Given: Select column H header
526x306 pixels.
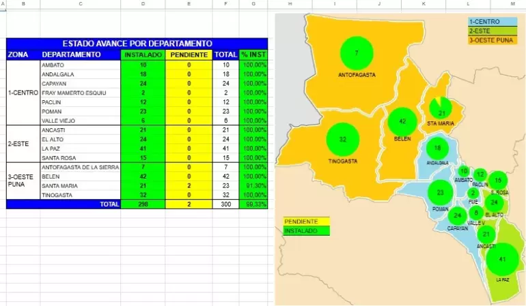Looking at the screenshot, I should pyautogui.click(x=290, y=4).
